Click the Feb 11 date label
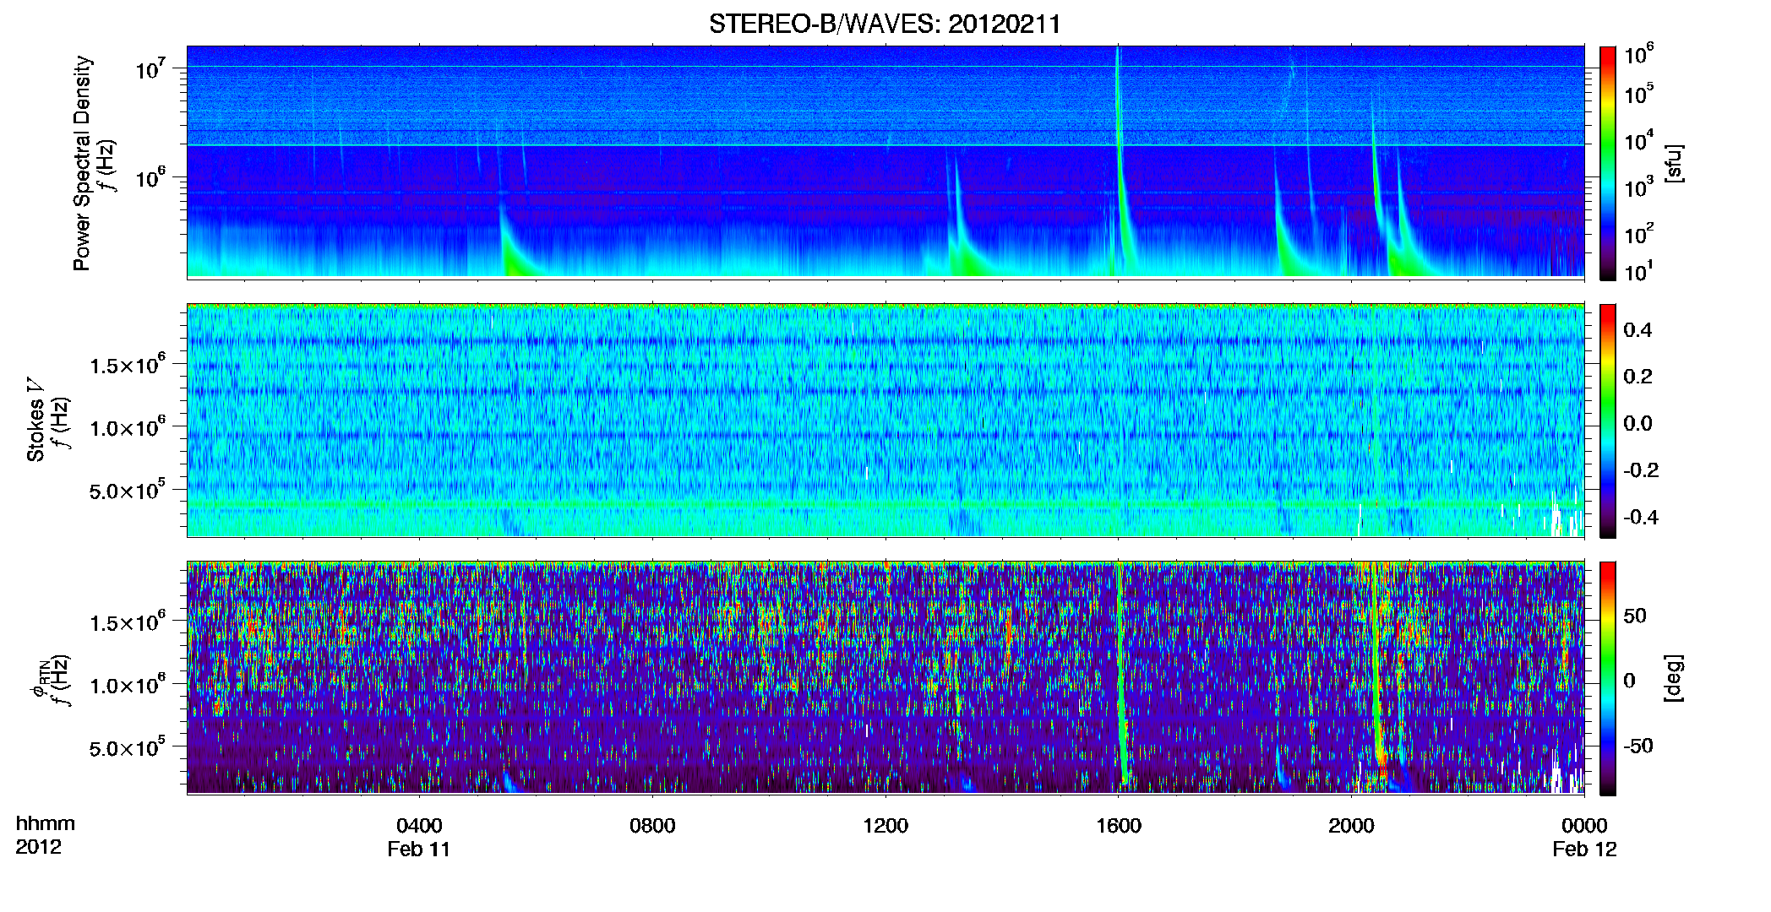Viewport: 1771px width, 912px height. [419, 850]
